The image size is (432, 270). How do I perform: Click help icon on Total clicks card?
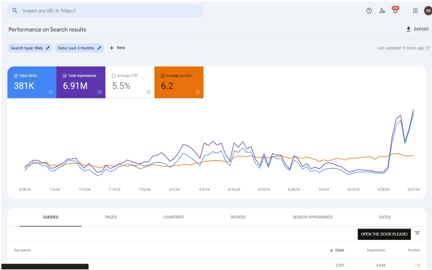point(51,92)
